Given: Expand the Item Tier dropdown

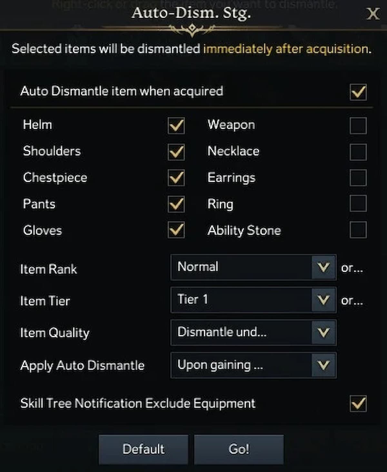Looking at the screenshot, I should [253, 300].
